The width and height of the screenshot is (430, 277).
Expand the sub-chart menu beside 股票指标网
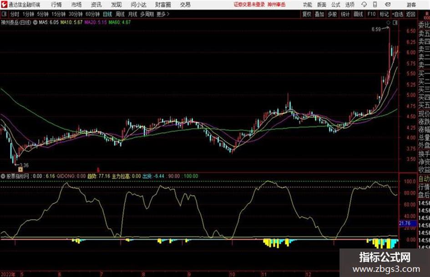(3, 176)
